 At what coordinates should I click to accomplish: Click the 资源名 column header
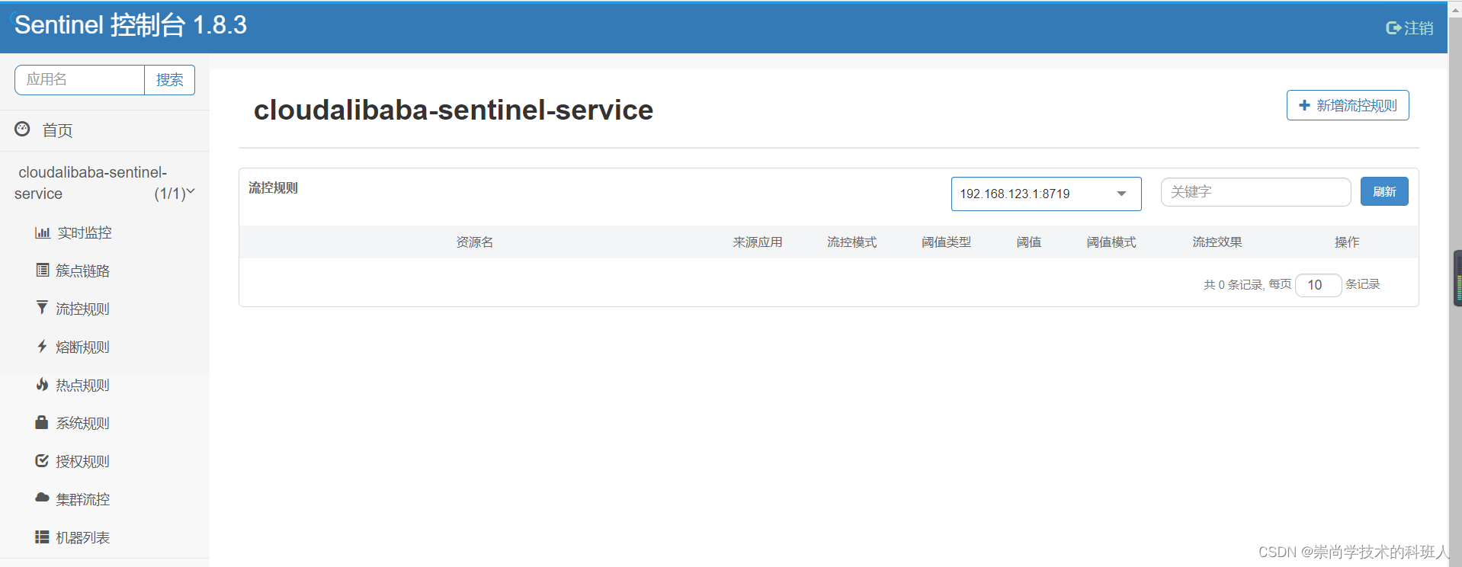coord(475,242)
